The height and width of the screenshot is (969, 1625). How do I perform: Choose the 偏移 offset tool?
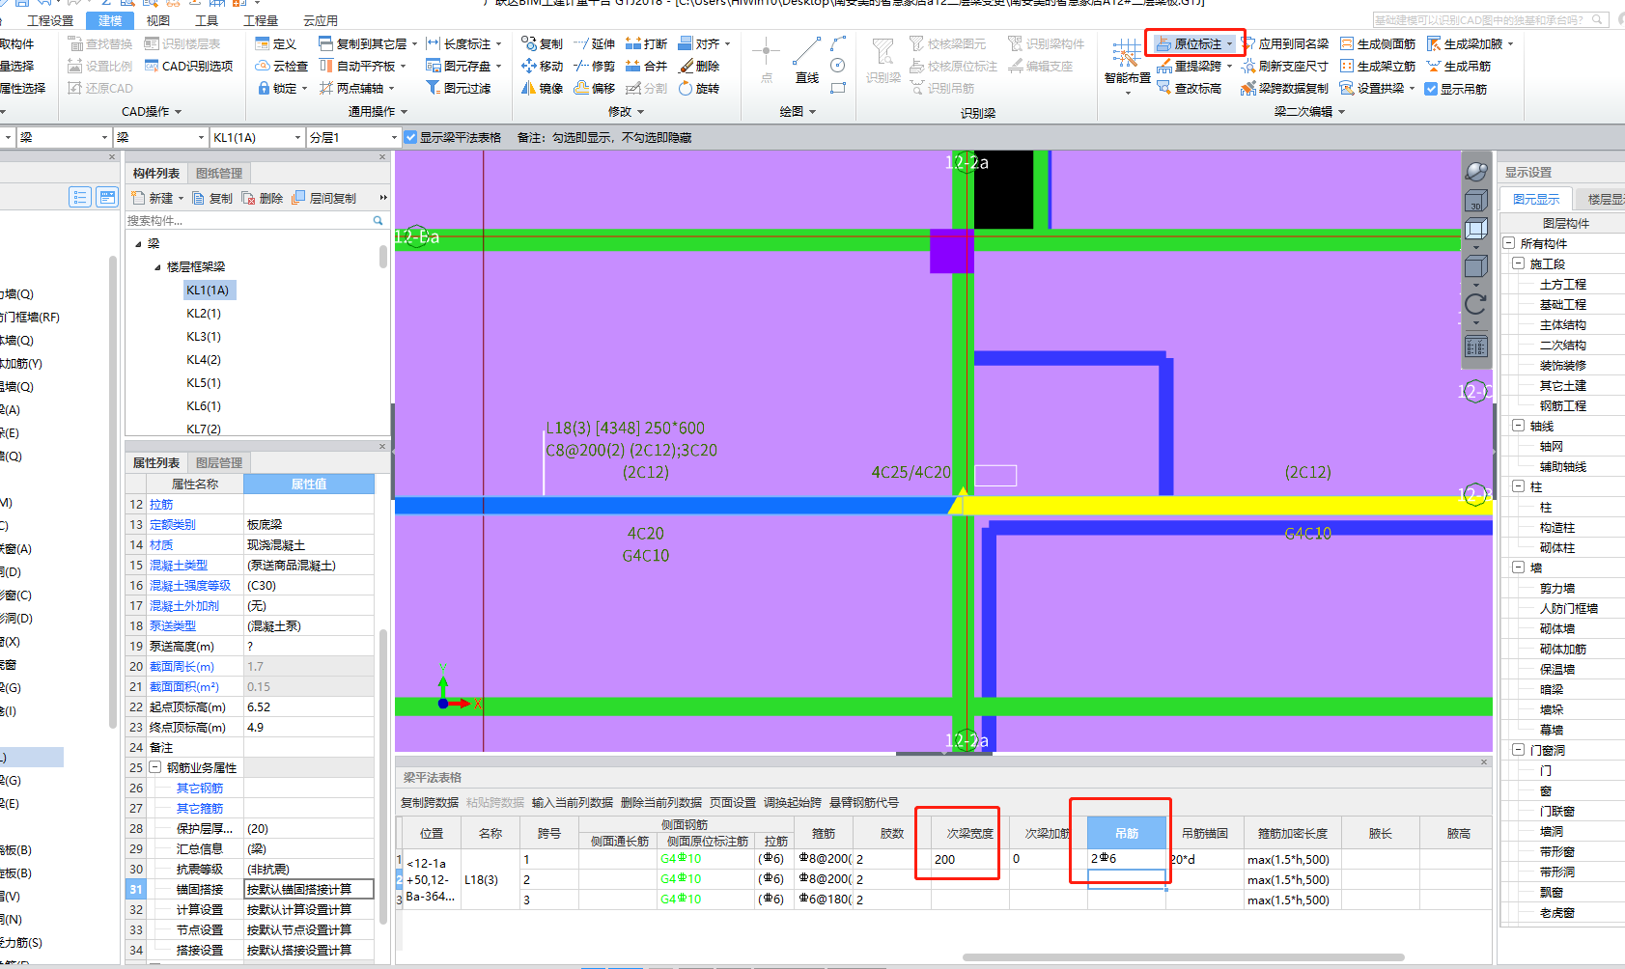[594, 88]
